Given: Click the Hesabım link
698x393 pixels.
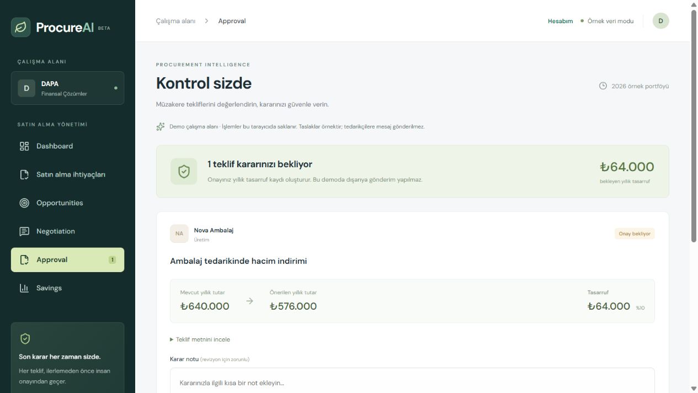Looking at the screenshot, I should pyautogui.click(x=560, y=21).
